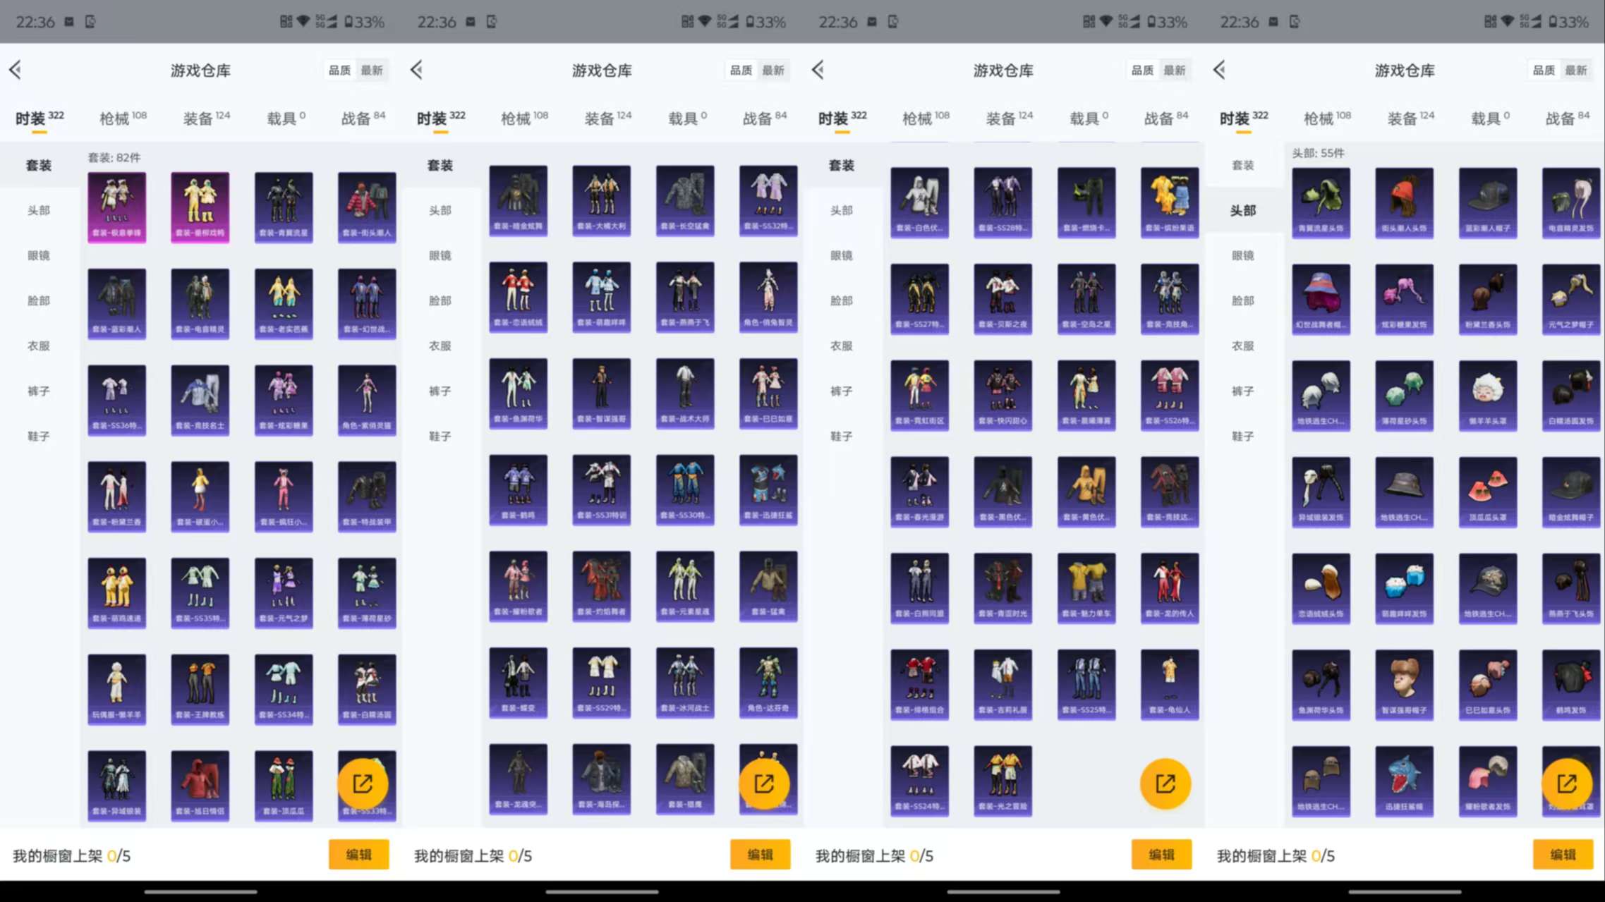The height and width of the screenshot is (902, 1605).
Task: Select the 套装-极意拳锋 thumbnail
Action: pos(116,206)
